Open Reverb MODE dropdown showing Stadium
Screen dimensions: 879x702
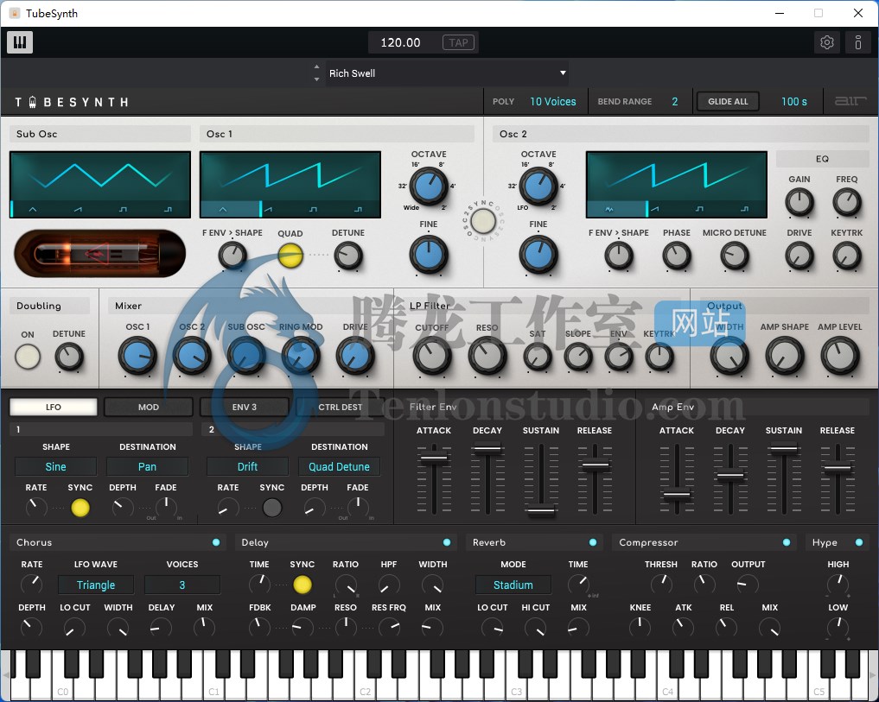point(513,585)
